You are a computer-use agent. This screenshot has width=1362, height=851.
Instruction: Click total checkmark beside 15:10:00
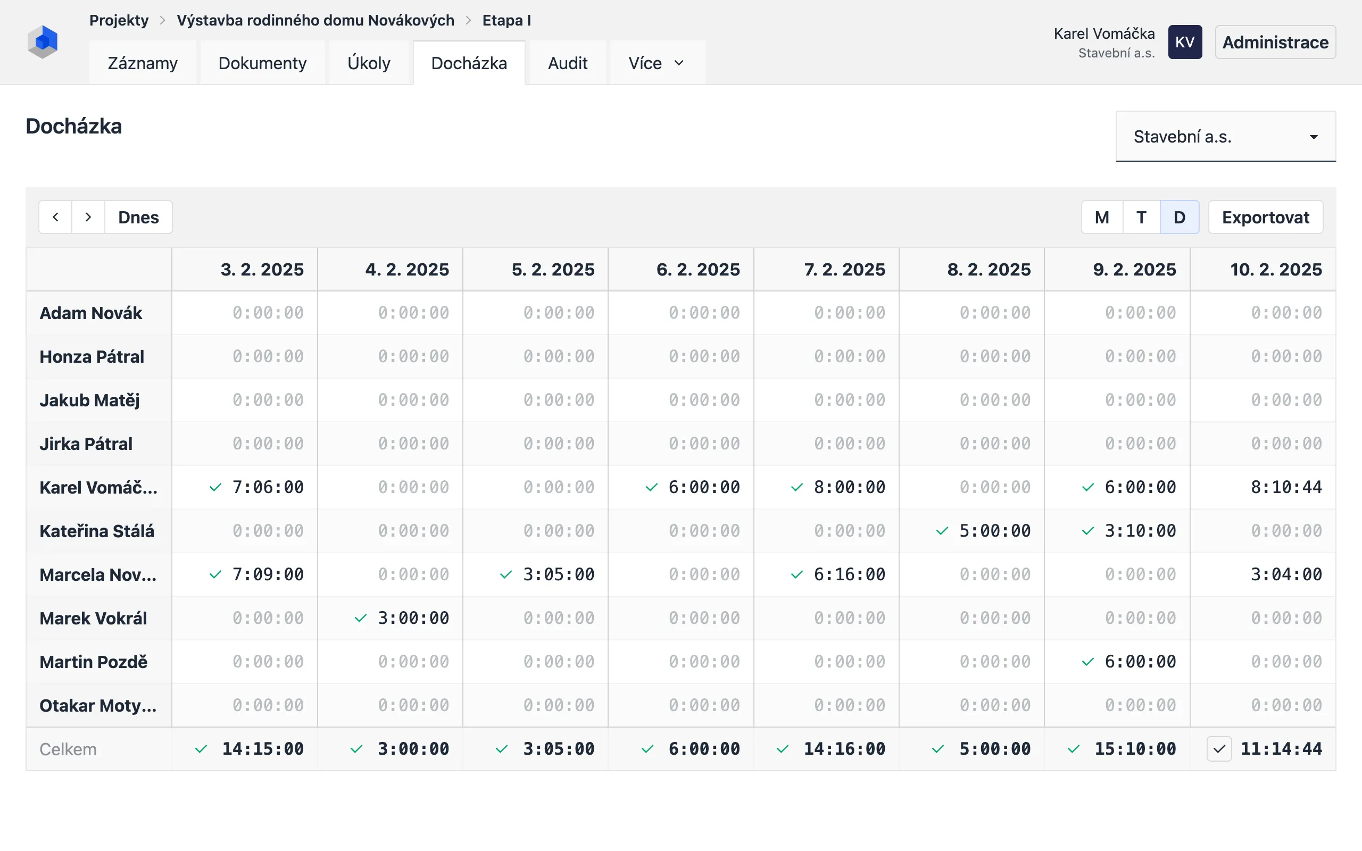click(x=1073, y=749)
